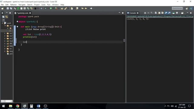Open the File menu
The height and width of the screenshot is (109, 194).
coord(2,5)
